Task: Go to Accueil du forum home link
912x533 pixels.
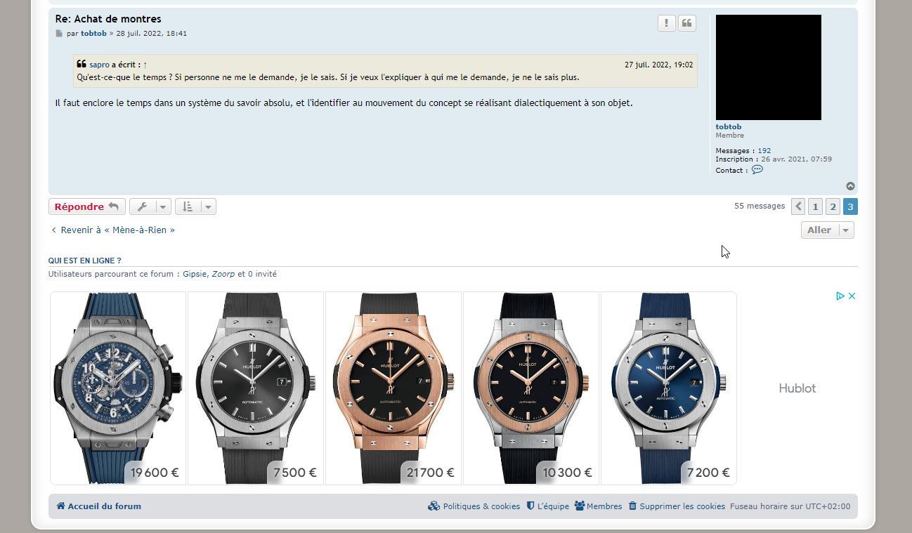Action: (98, 506)
